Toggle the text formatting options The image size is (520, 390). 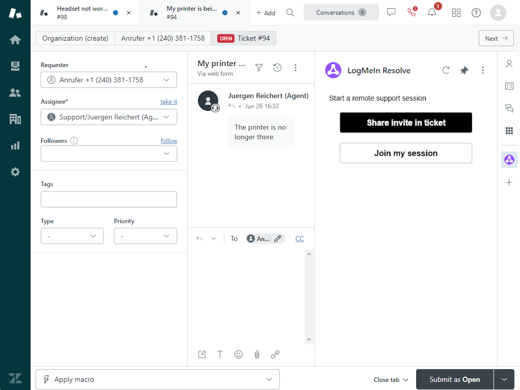220,354
